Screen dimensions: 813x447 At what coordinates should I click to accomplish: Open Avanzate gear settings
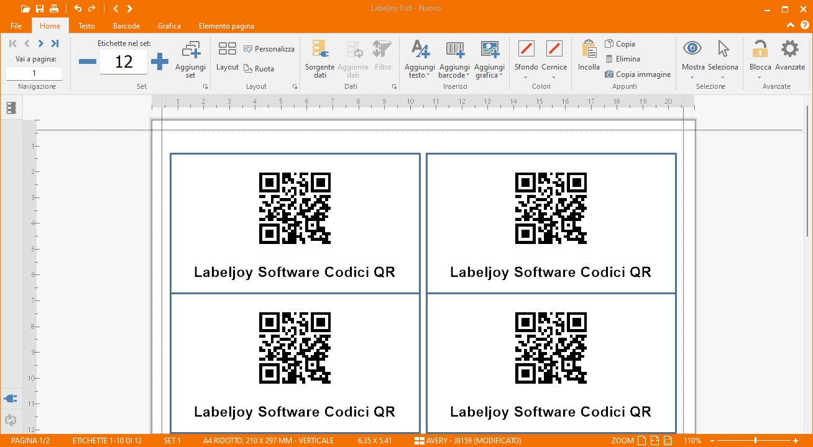[x=789, y=48]
